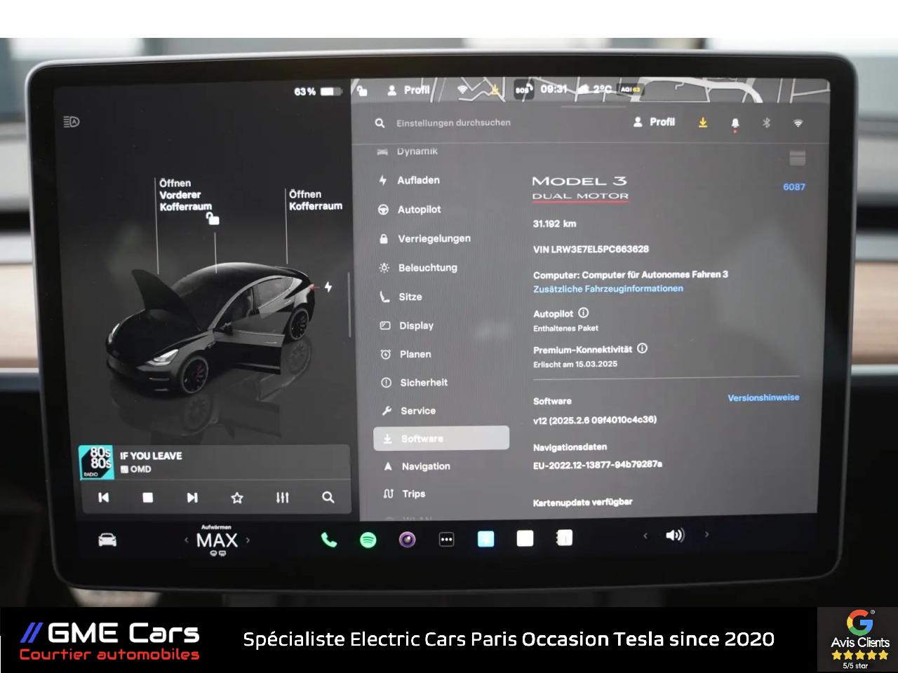
Task: Open the Planen schedule settings
Action: click(406, 354)
